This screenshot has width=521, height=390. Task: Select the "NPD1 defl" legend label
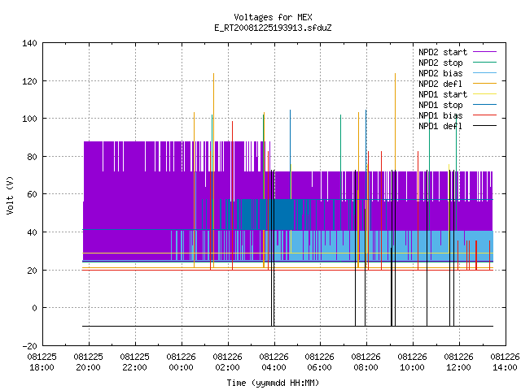tap(440, 127)
